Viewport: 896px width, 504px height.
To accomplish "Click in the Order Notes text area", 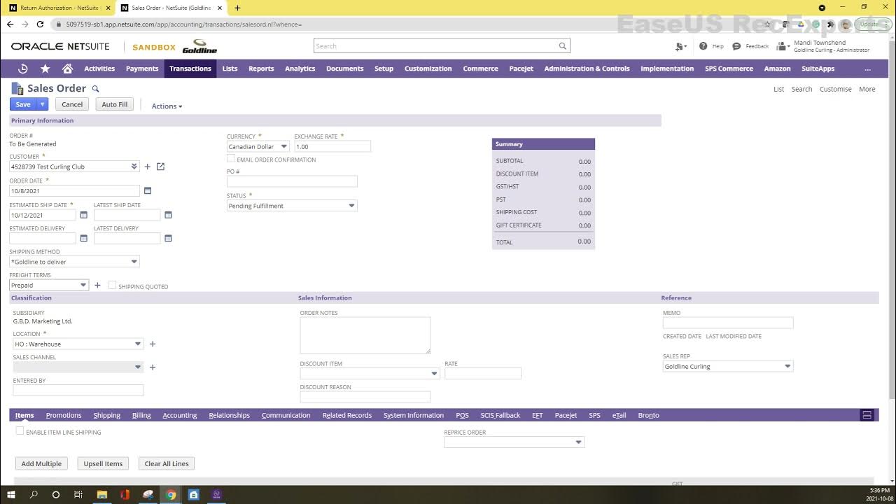I will pos(365,335).
